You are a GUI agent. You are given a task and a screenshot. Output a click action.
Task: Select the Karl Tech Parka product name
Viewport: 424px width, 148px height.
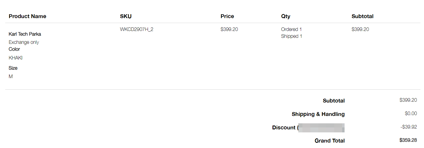[x=25, y=34]
